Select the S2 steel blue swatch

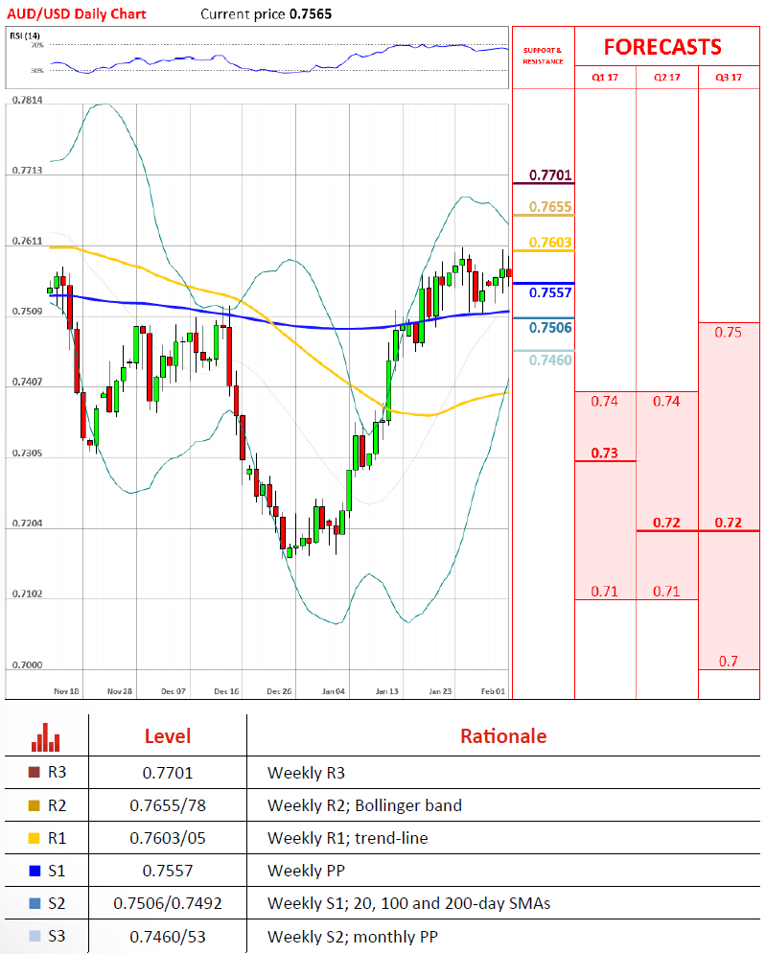[x=35, y=903]
